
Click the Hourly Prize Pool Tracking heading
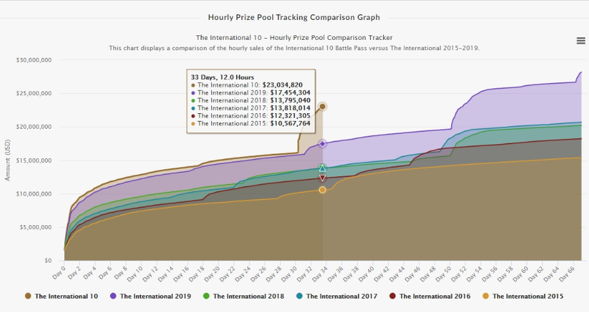[x=294, y=17]
